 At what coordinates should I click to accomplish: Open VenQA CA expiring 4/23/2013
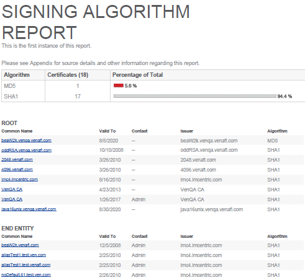pyautogui.click(x=12, y=190)
